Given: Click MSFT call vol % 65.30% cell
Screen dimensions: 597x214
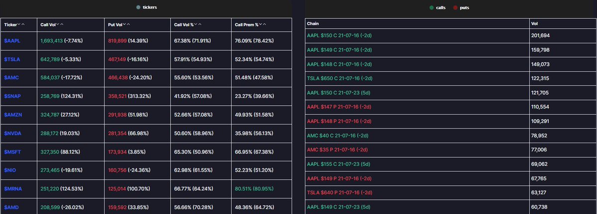Looking at the screenshot, I should point(200,152).
